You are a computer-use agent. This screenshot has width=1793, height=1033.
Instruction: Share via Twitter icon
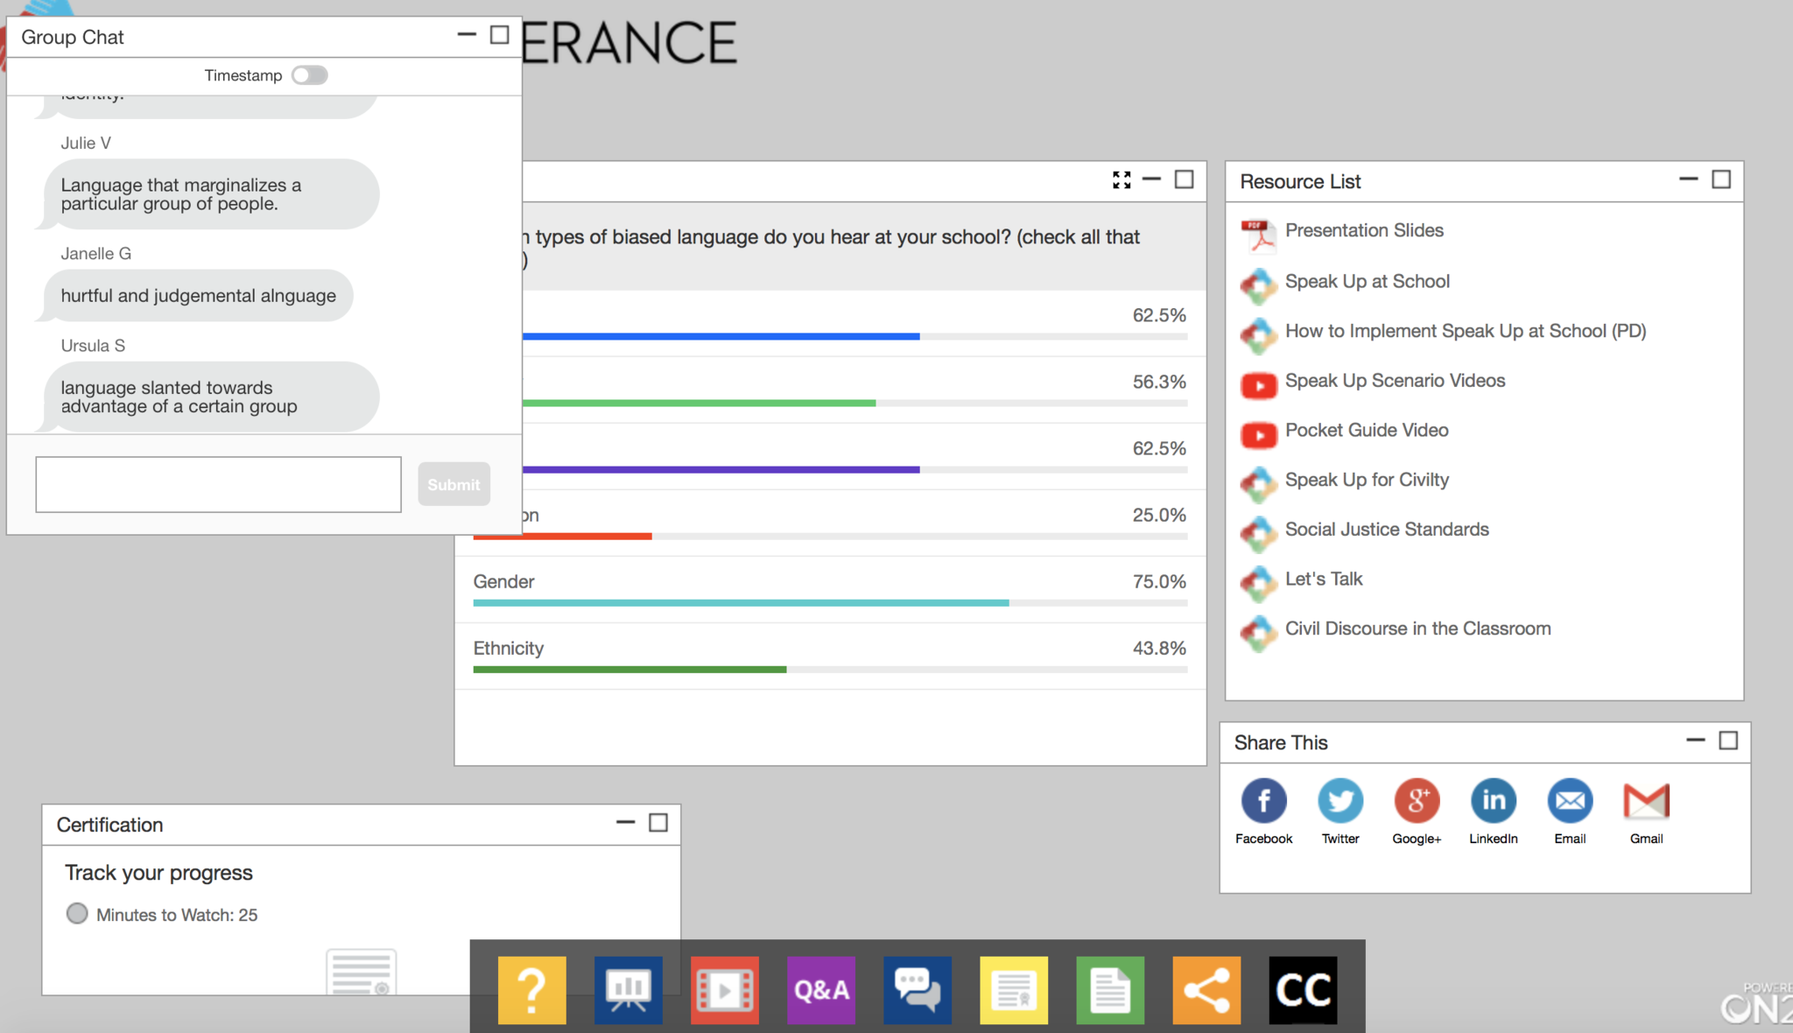(x=1339, y=801)
